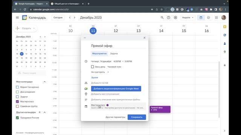Open browser extensions puzzle icon
The width and height of the screenshot is (241, 135).
(x=211, y=9)
